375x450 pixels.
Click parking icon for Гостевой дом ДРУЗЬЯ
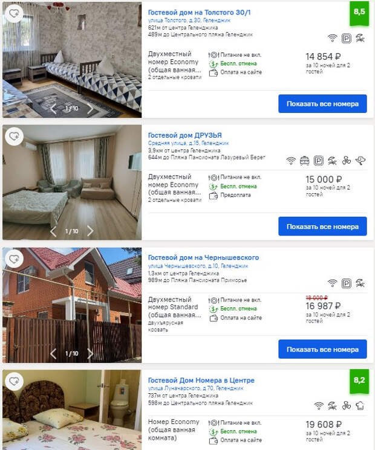[318, 161]
